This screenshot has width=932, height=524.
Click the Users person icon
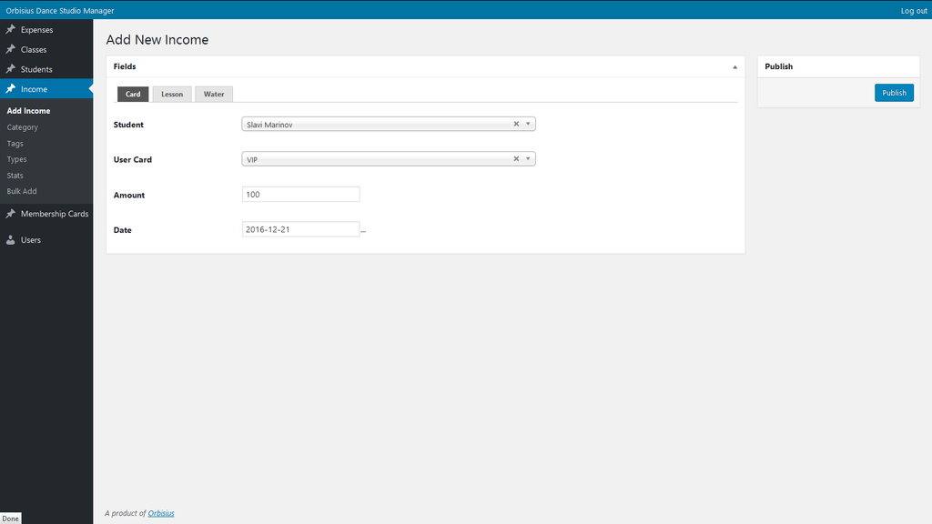(x=11, y=239)
